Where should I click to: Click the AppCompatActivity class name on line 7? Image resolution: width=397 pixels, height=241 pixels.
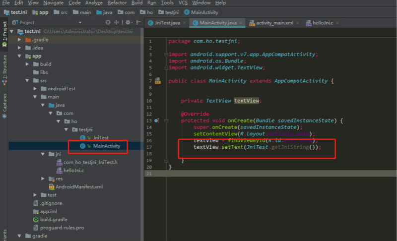301,81
